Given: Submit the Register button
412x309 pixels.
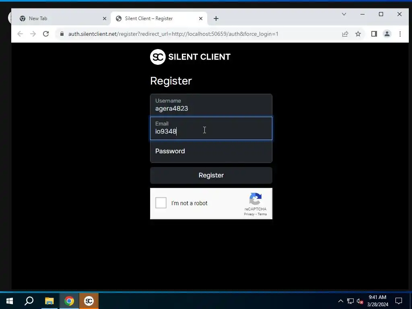Looking at the screenshot, I should click(x=211, y=175).
